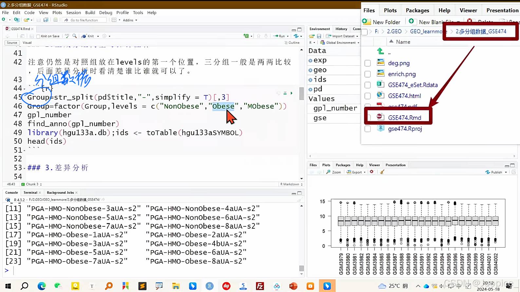The width and height of the screenshot is (520, 292).
Task: Click the Name column header to sort
Action: coord(403,42)
